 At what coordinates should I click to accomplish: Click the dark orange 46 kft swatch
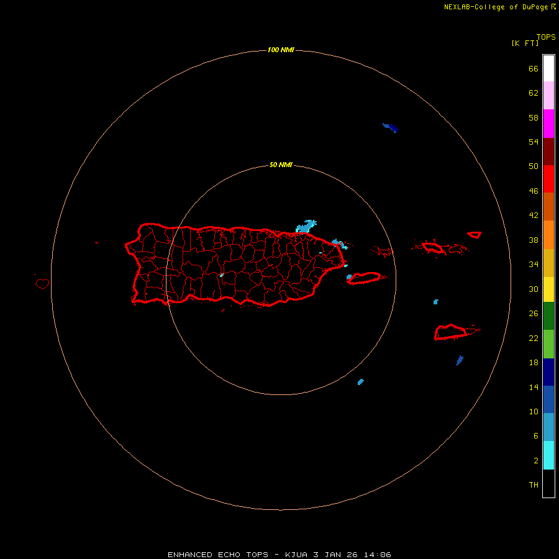point(548,206)
